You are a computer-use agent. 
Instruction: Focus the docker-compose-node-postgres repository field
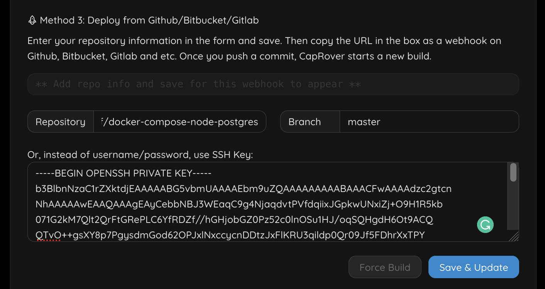click(179, 121)
